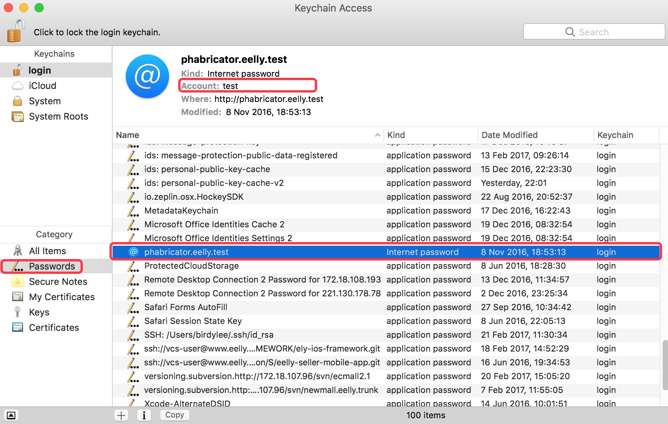Click the plus button to add keychain item

coord(121,415)
